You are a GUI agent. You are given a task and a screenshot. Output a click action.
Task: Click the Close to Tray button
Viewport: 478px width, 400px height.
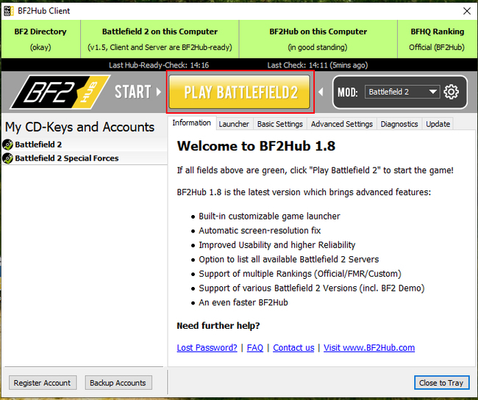pos(441,382)
